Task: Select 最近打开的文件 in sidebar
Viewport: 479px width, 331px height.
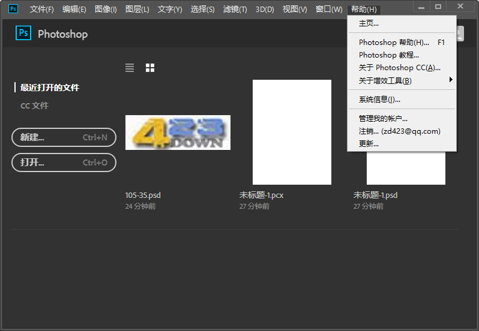Action: [50, 88]
